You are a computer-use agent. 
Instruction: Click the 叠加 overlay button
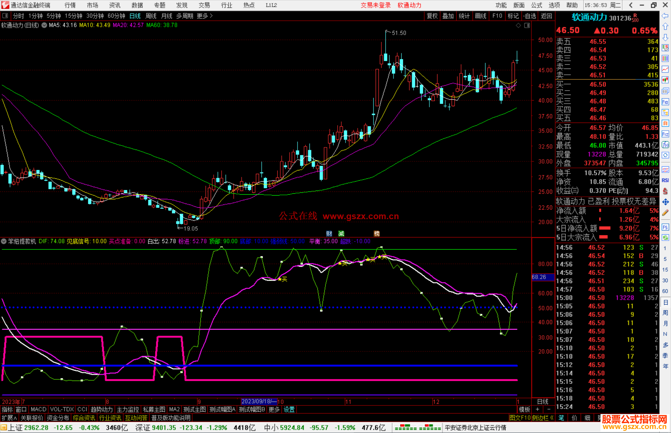pos(448,16)
